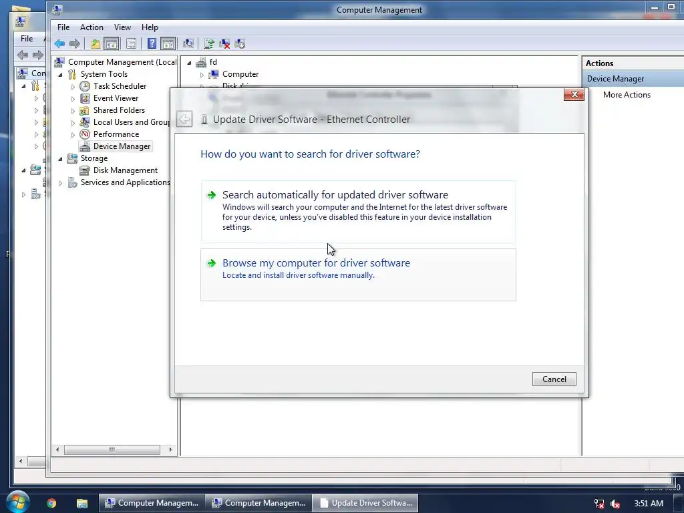
Task: Click the gray Forward arrow in toolbar
Action: 75,43
